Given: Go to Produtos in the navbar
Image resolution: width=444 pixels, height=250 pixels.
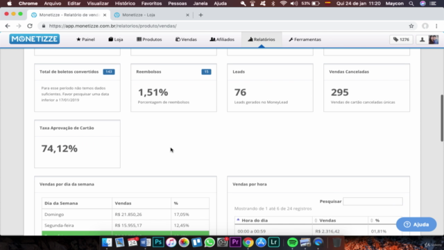Looking at the screenshot, I should tap(149, 40).
